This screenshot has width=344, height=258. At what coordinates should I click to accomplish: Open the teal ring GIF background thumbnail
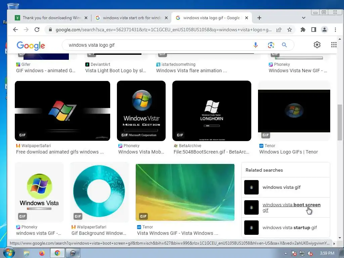pos(99,192)
